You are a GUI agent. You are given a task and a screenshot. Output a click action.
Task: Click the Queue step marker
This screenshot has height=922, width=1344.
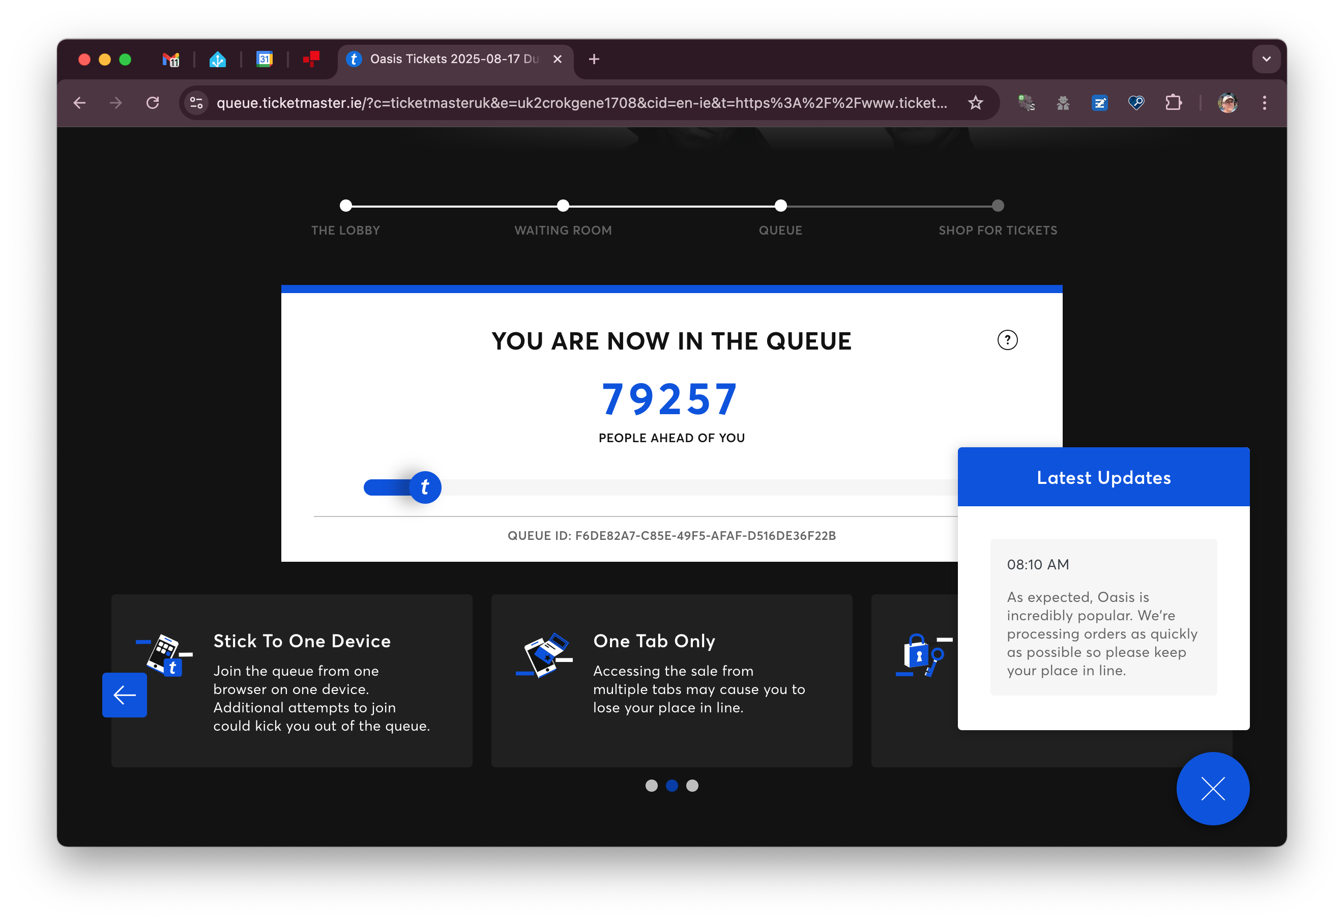tap(781, 206)
